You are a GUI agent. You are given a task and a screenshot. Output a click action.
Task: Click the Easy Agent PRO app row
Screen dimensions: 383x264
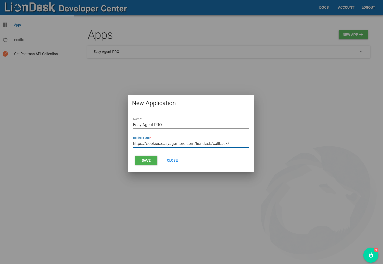coord(229,52)
